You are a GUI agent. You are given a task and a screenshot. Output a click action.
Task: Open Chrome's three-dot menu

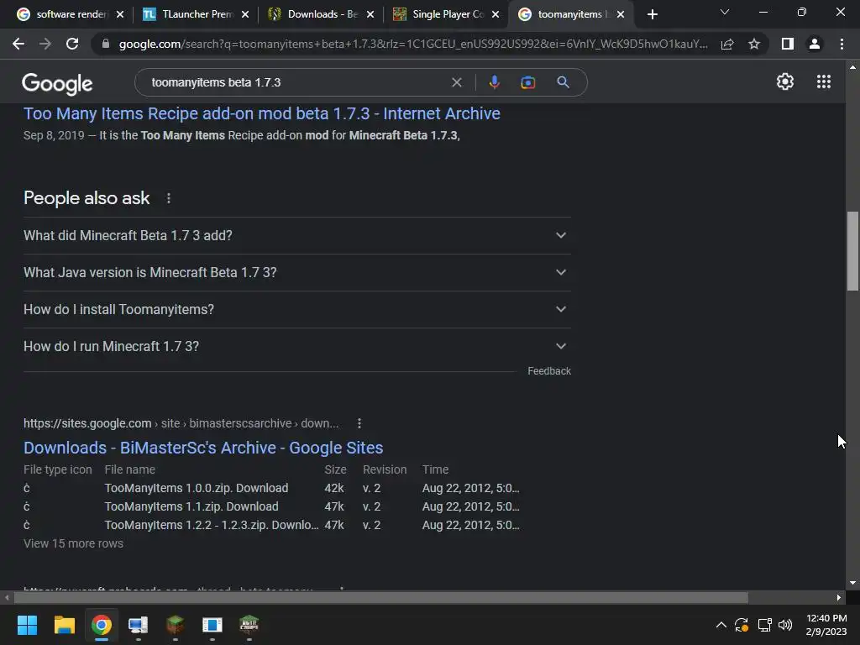pyautogui.click(x=842, y=44)
